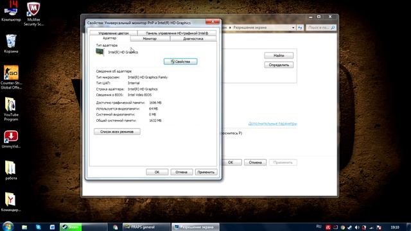Viewport: 411px width, 231px height.
Task: Click the network signal tray icon
Action: (371, 227)
